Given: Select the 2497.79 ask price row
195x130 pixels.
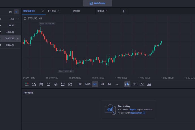Looking at the screenshot, I should click(10, 45).
